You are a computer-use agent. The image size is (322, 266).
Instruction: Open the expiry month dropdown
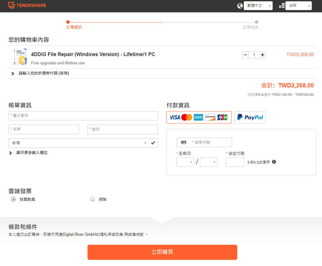click(x=185, y=162)
